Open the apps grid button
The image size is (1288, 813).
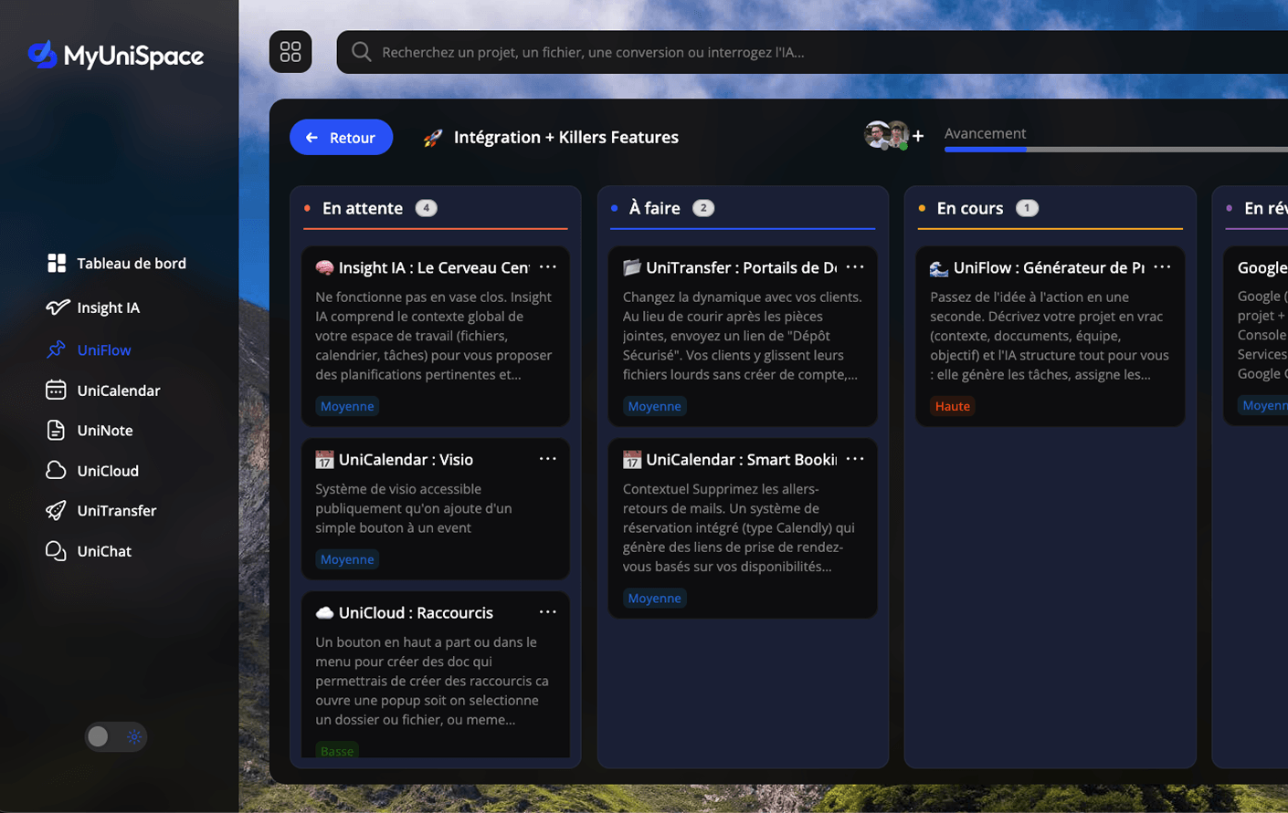click(290, 52)
